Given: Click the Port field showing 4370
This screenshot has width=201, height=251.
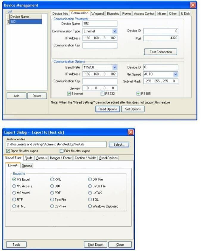Looking at the screenshot, I should (x=161, y=38).
